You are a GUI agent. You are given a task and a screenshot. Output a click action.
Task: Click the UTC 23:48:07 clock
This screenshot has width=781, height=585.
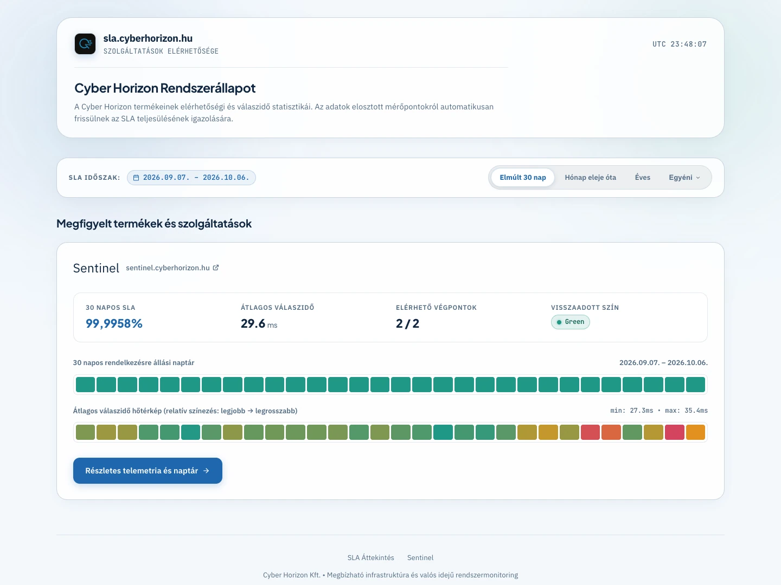coord(680,44)
